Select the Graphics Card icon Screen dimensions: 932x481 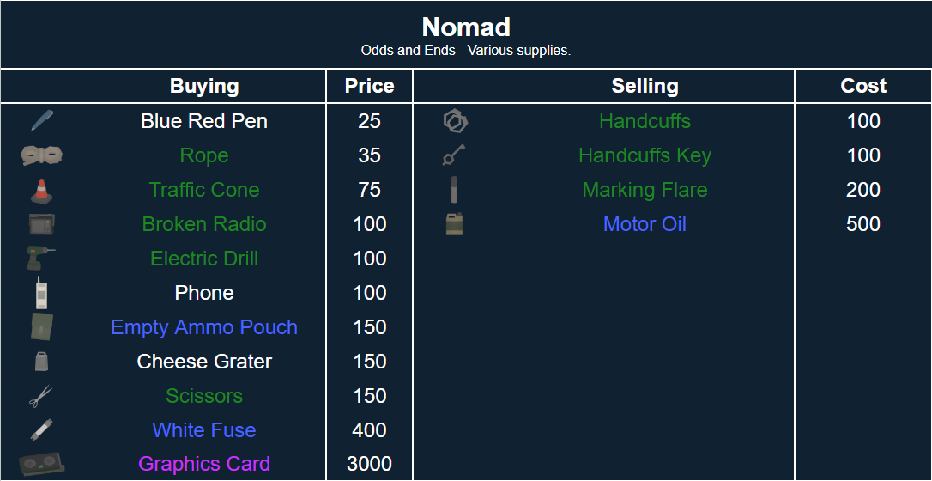41,464
